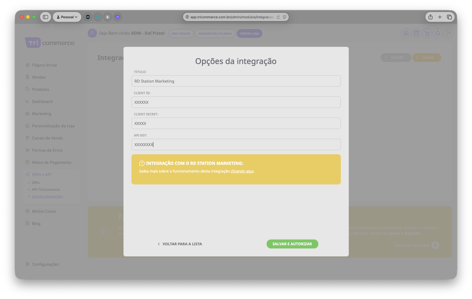Click the logout icon in the header
The image size is (472, 299).
[x=448, y=33]
